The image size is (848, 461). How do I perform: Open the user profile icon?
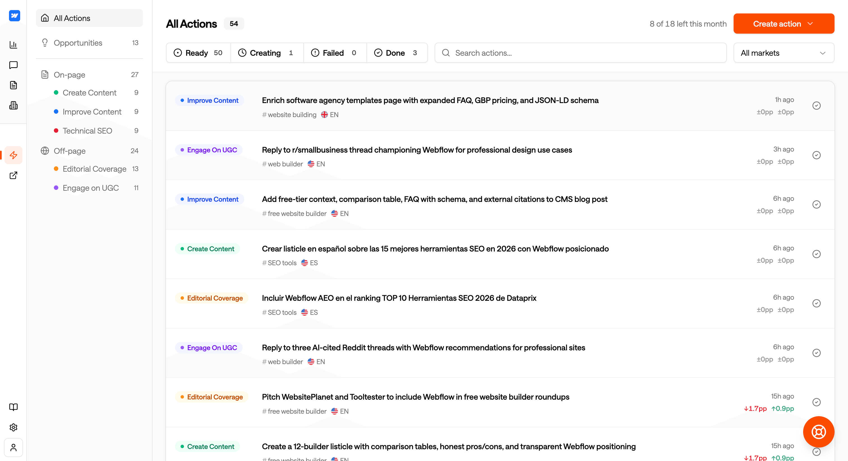pyautogui.click(x=13, y=448)
